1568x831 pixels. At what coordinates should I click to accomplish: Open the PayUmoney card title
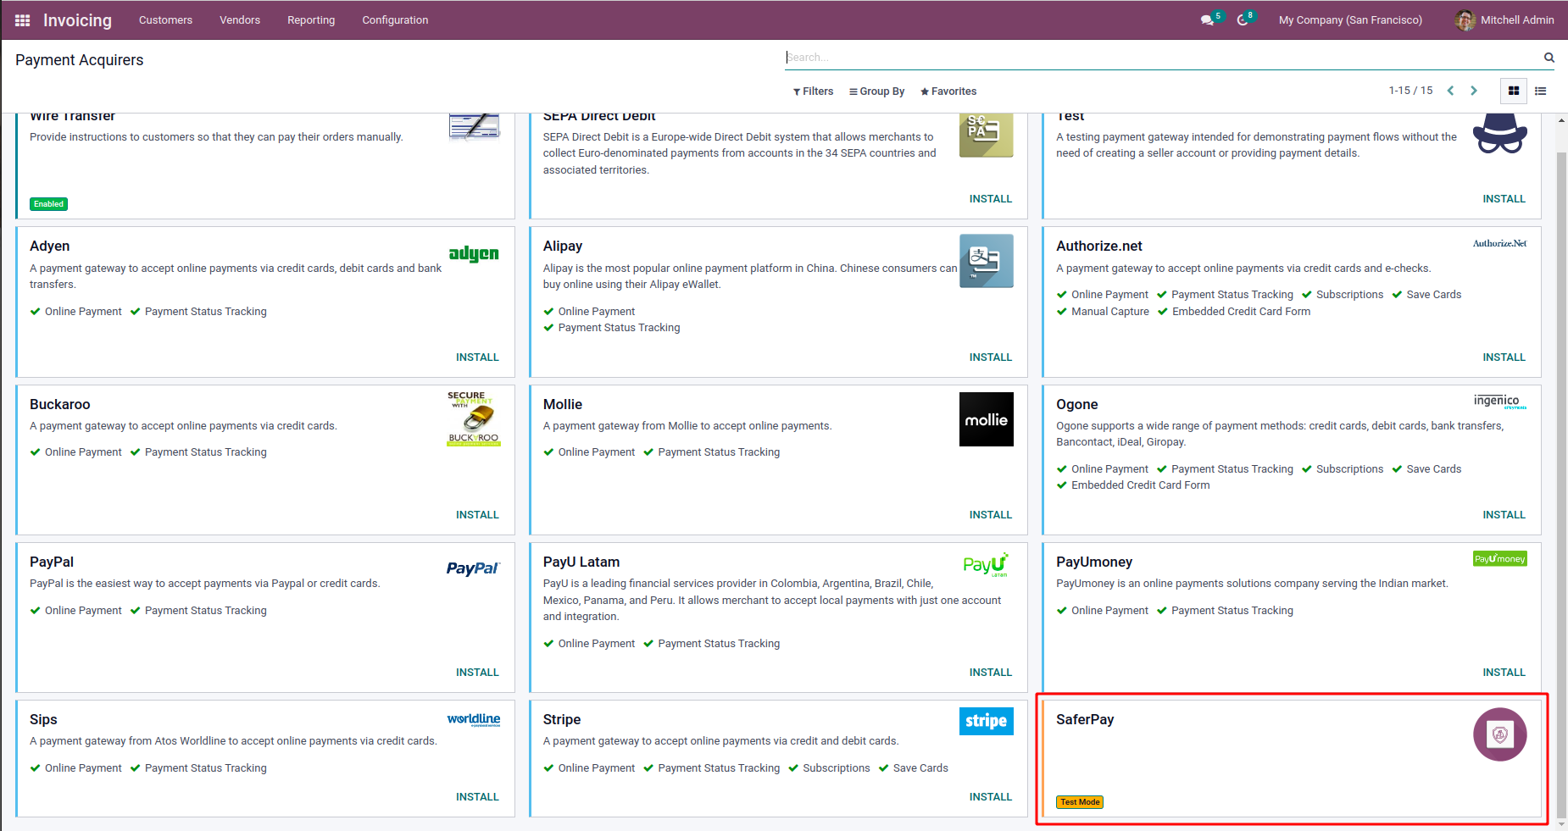click(1094, 562)
